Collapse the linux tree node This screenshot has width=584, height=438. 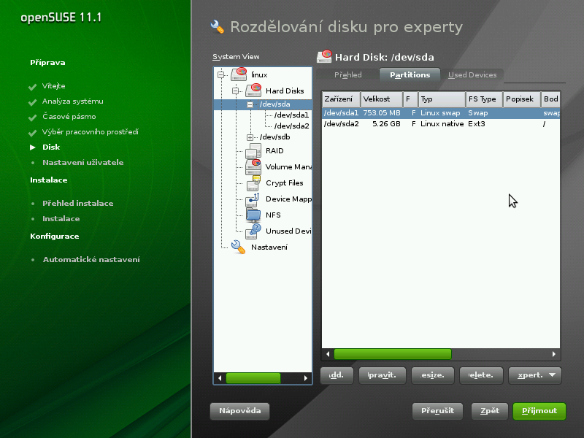pyautogui.click(x=221, y=74)
